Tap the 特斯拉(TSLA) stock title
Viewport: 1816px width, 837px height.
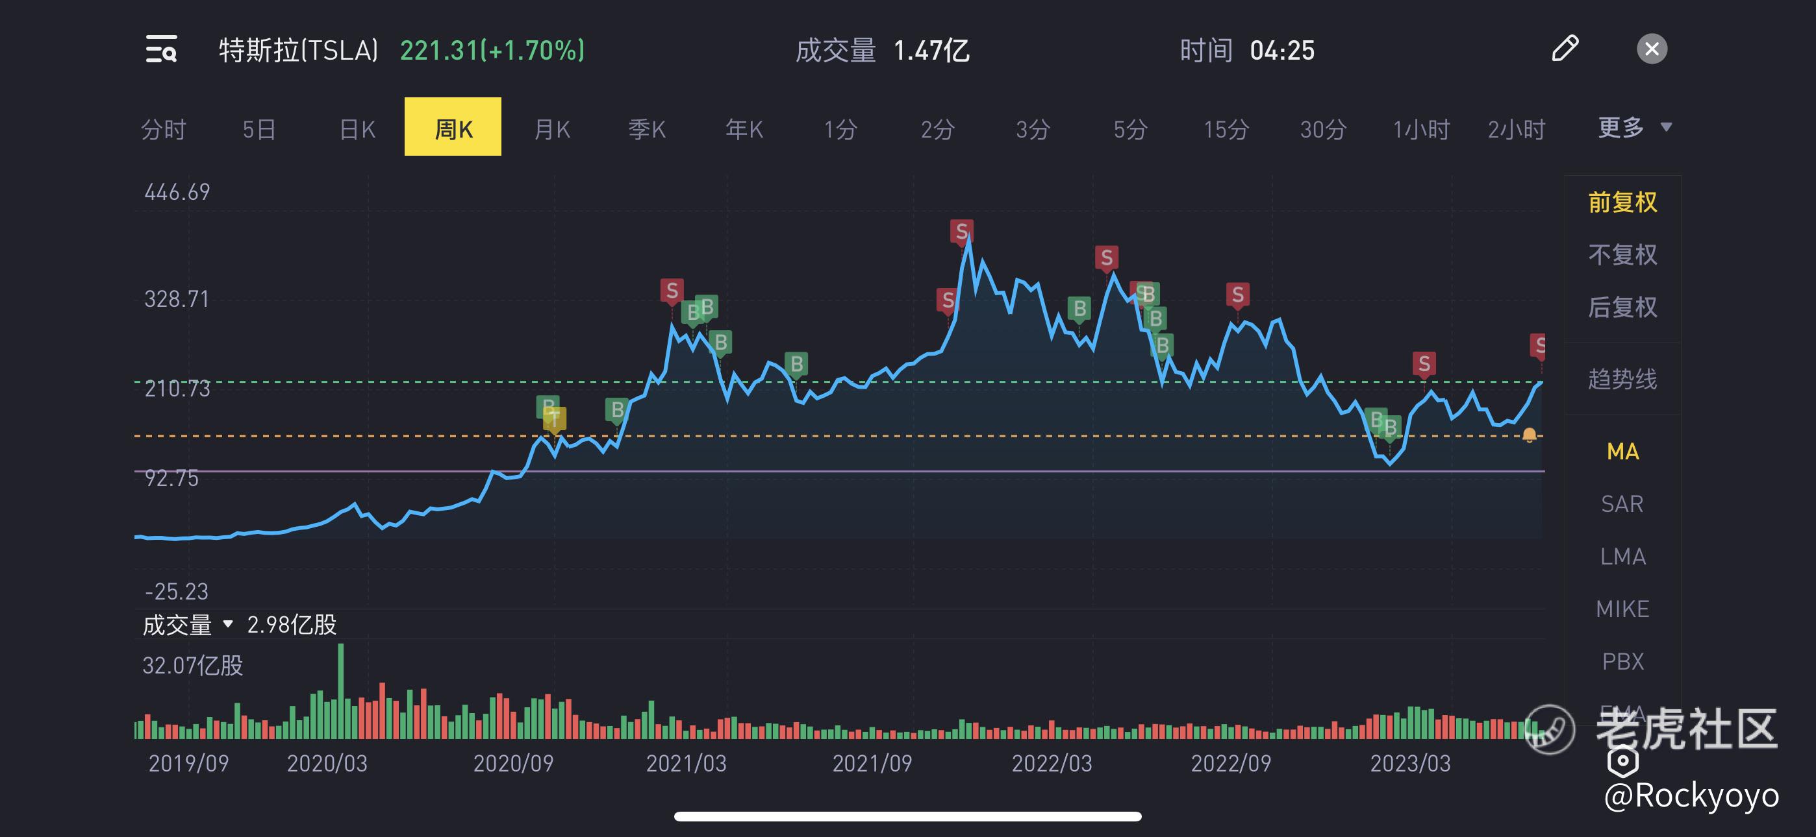point(298,50)
